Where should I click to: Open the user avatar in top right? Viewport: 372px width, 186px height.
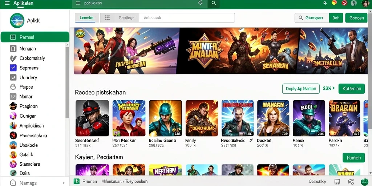click(x=365, y=3)
